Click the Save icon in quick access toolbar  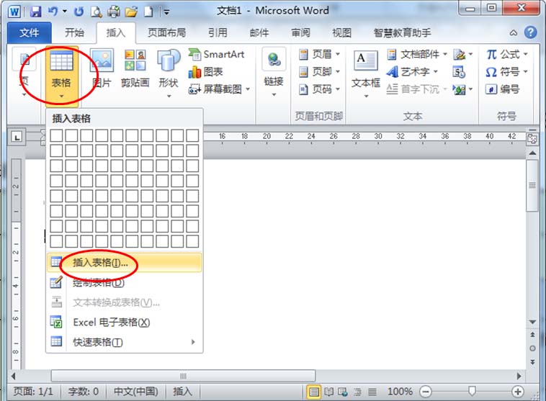tap(35, 12)
